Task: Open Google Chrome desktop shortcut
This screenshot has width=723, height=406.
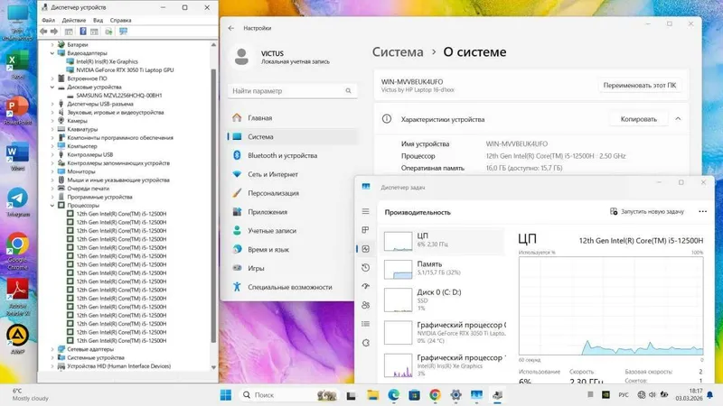Action: coord(17,251)
